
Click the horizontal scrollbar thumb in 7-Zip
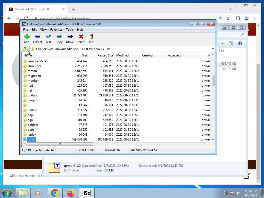tap(60, 144)
